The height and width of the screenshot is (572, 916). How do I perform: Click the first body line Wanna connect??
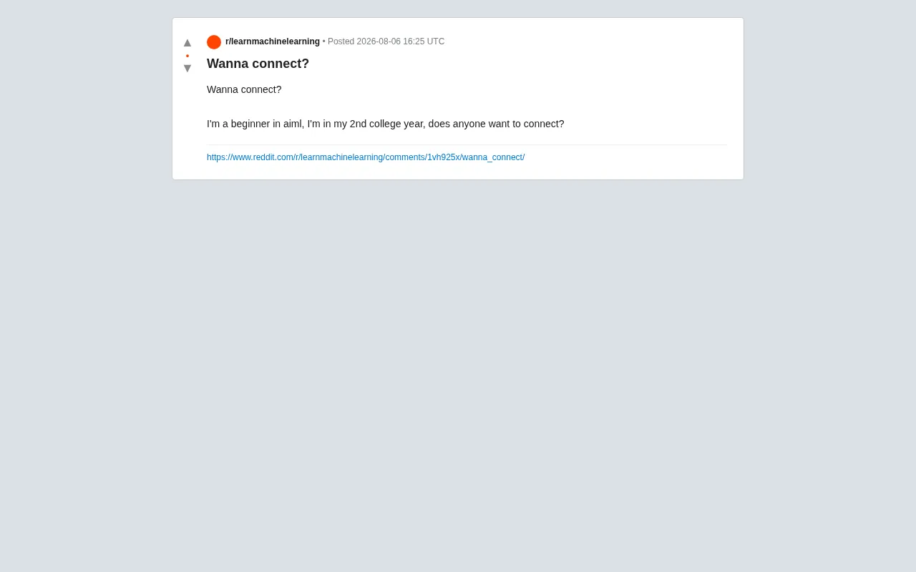coord(244,89)
